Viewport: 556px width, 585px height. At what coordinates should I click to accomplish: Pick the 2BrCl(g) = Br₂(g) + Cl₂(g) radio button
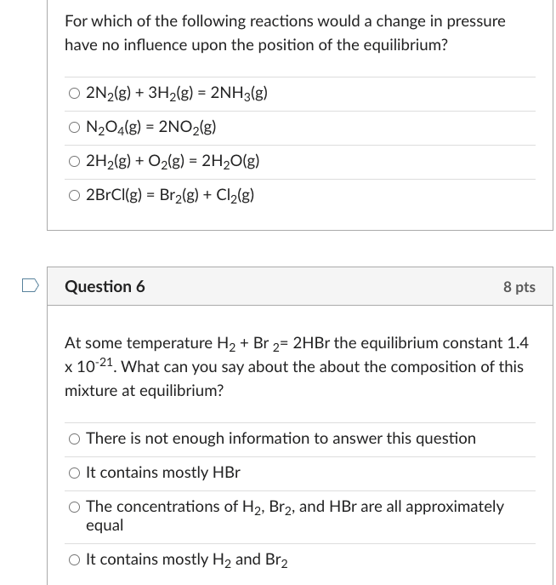click(74, 196)
